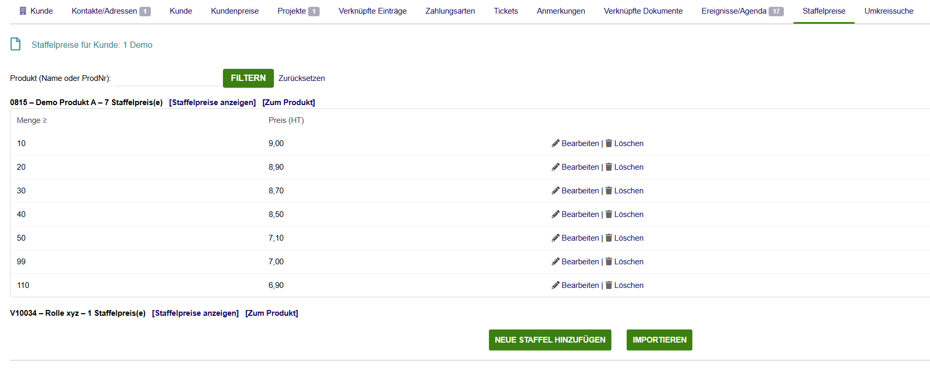Show Staffelpreise for Demo Produkt A
The height and width of the screenshot is (382, 930).
212,102
